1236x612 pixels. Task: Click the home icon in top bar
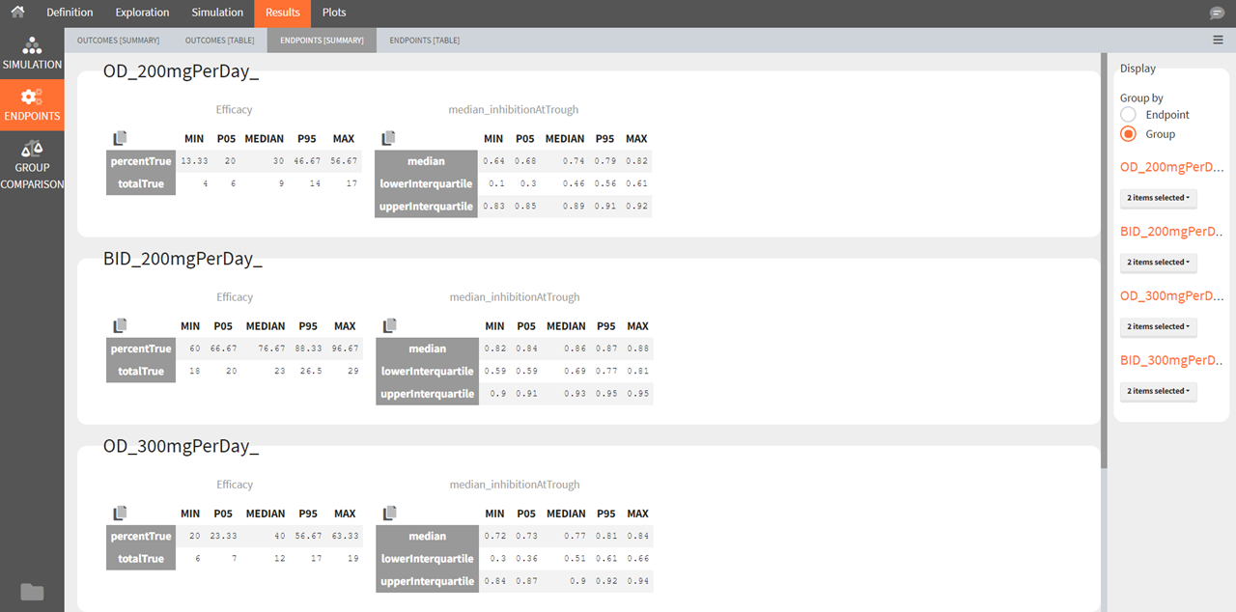pyautogui.click(x=17, y=13)
